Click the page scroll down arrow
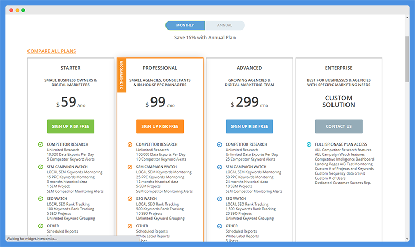The width and height of the screenshot is (415, 247). tap(407, 239)
